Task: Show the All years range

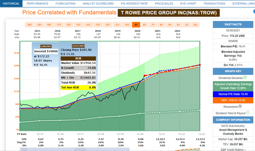Action: (195, 25)
